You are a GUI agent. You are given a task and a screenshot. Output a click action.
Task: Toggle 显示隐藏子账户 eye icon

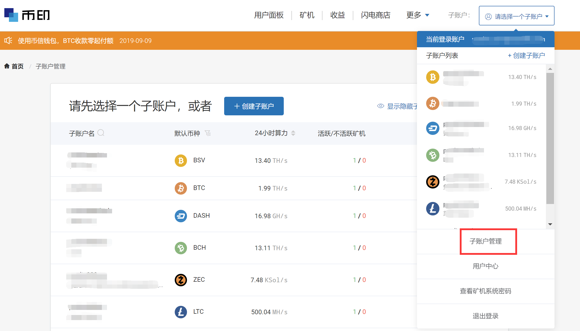[x=381, y=106]
